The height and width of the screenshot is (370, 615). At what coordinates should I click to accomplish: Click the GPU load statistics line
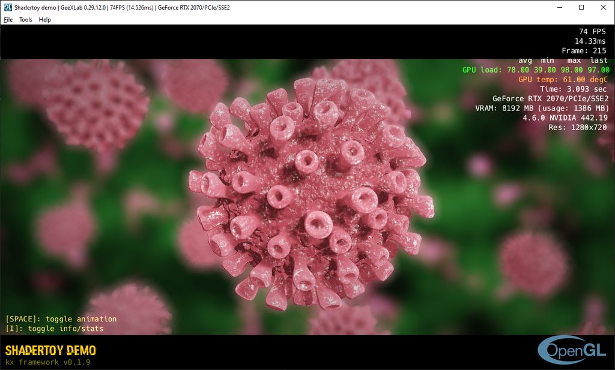pos(536,70)
